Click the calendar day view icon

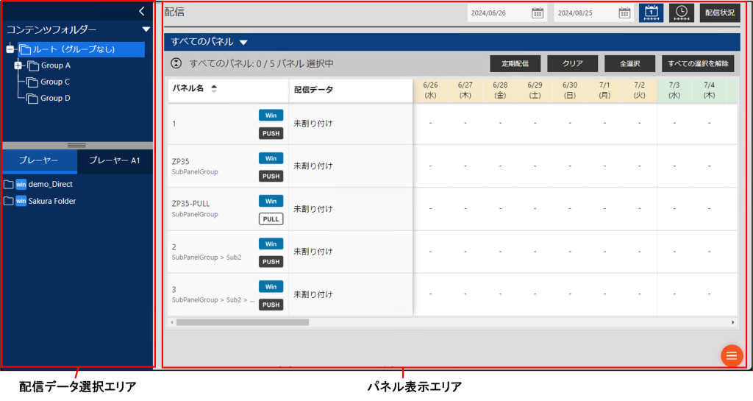point(651,13)
